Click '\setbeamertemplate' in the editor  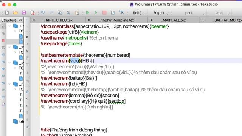click(62, 55)
